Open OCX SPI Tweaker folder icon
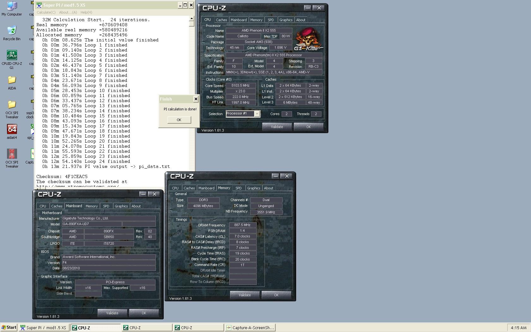This screenshot has width=531, height=332. point(12,109)
